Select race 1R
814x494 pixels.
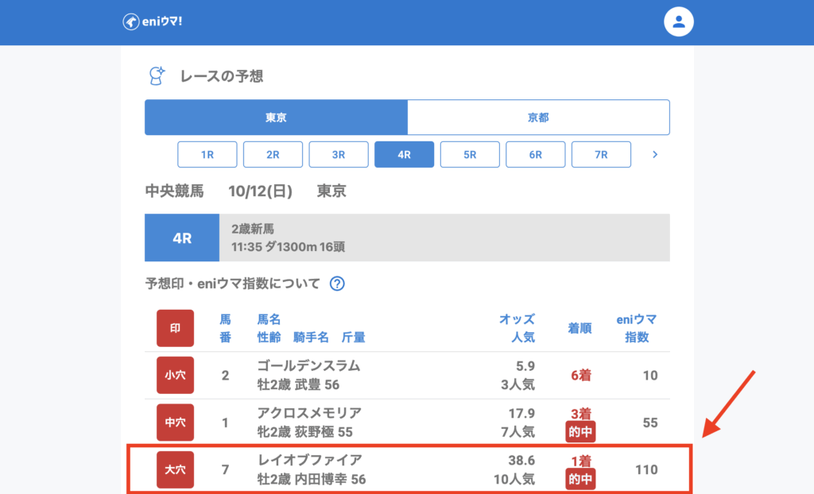(x=207, y=155)
